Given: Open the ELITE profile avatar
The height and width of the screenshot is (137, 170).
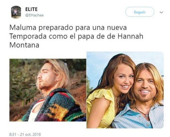Looking at the screenshot, I should [16, 12].
